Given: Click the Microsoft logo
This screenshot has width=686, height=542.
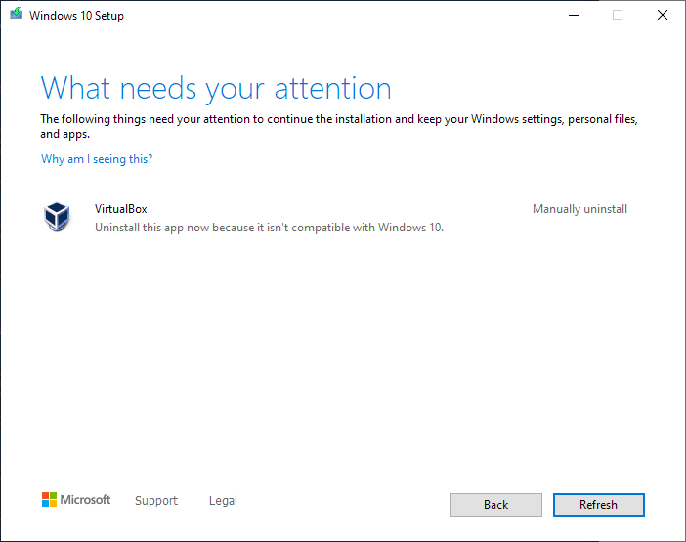Looking at the screenshot, I should (76, 500).
